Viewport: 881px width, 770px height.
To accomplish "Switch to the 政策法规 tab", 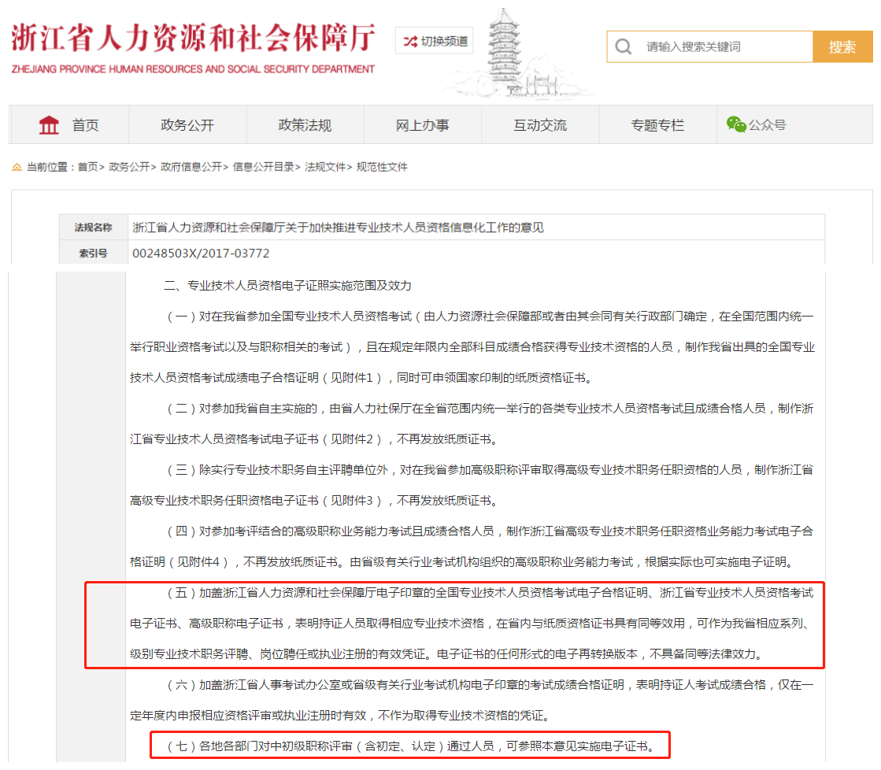I will click(x=305, y=124).
